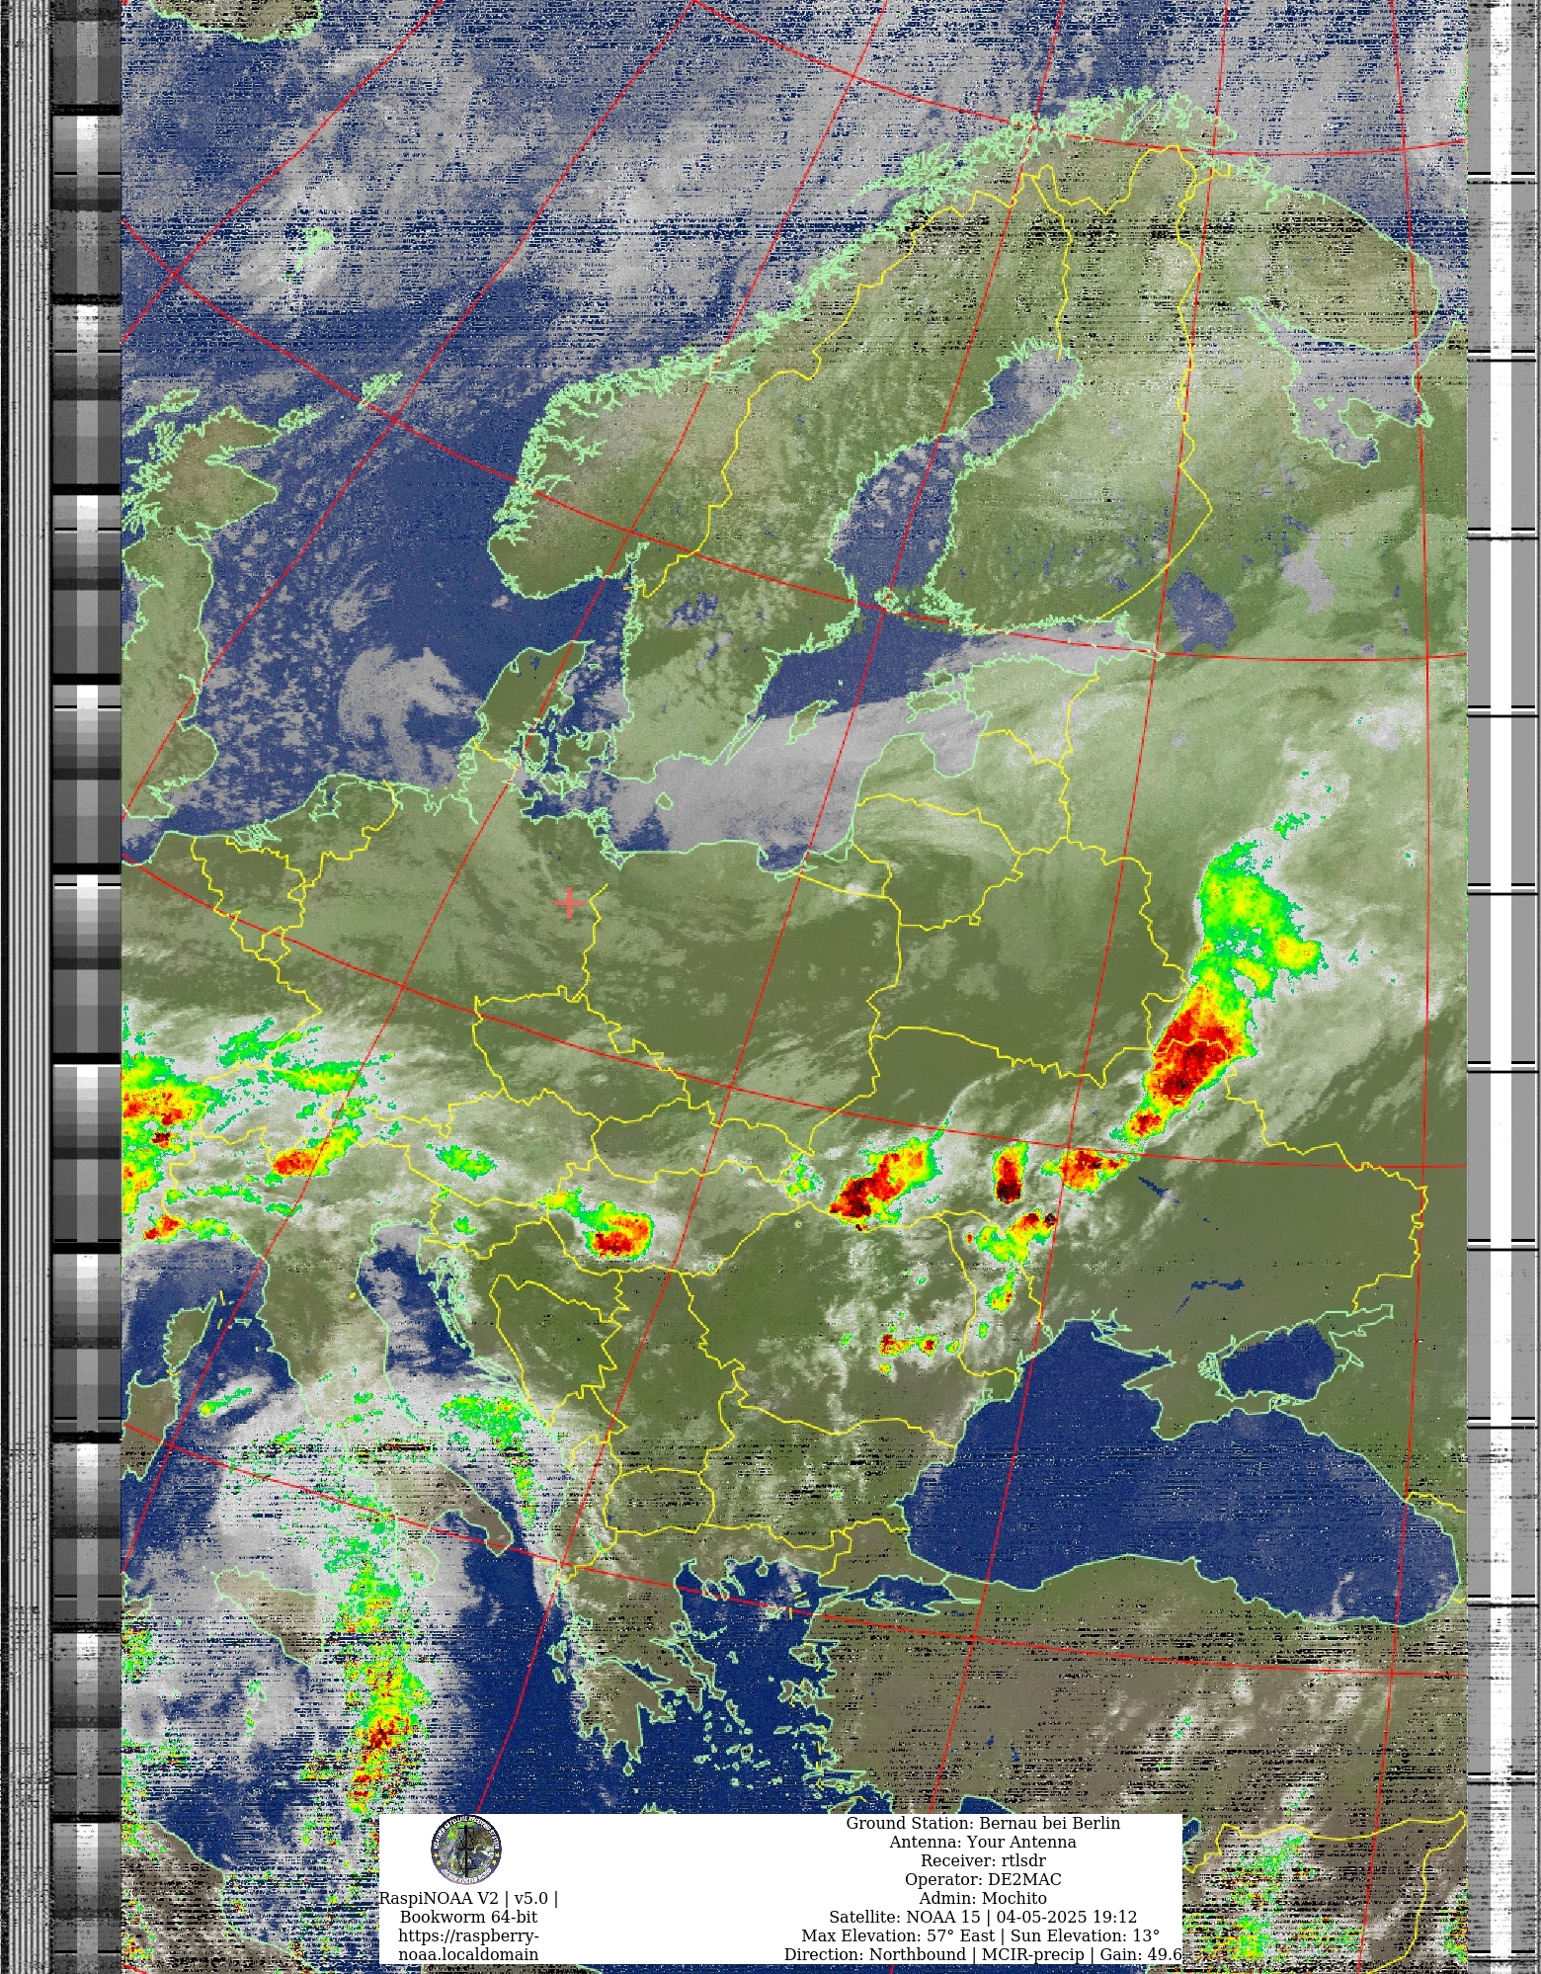The width and height of the screenshot is (1541, 1974).
Task: Click the 'Ground Station: Bernau bei Berlin' text
Action: pyautogui.click(x=983, y=1824)
